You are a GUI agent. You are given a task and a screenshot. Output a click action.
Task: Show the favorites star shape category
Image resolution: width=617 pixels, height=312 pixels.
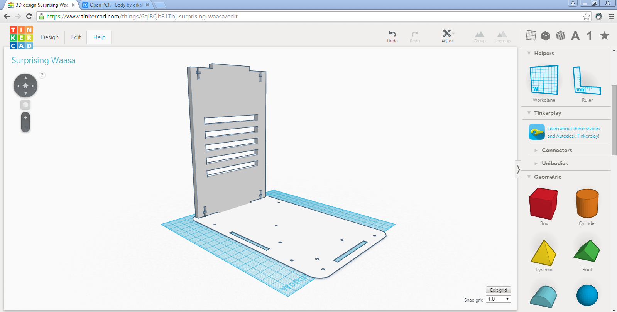(604, 36)
